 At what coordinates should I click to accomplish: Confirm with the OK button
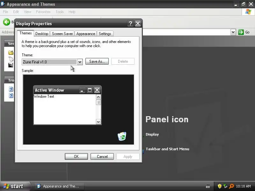click(x=76, y=156)
